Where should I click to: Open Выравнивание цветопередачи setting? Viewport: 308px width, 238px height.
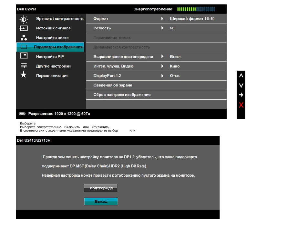[x=123, y=57]
